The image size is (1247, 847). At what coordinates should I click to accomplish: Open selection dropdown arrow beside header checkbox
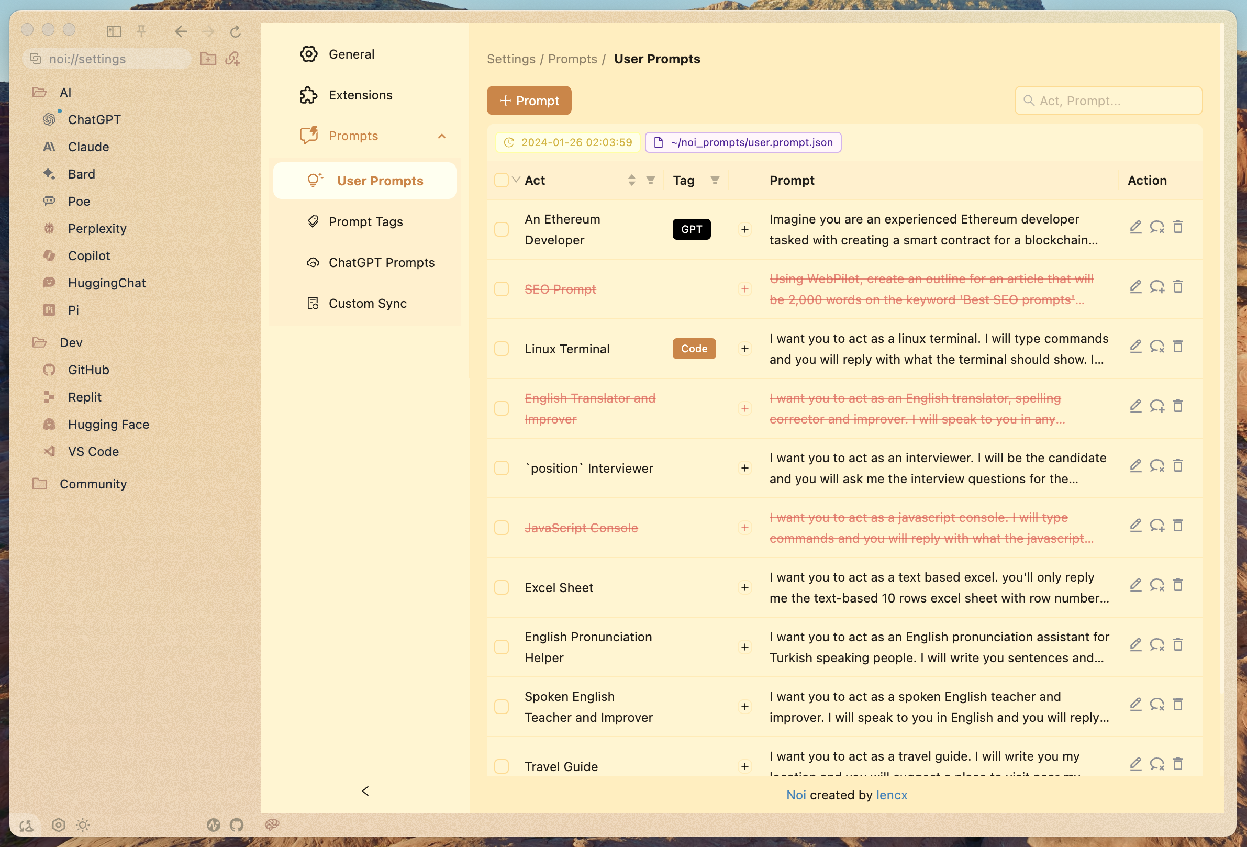pos(516,180)
